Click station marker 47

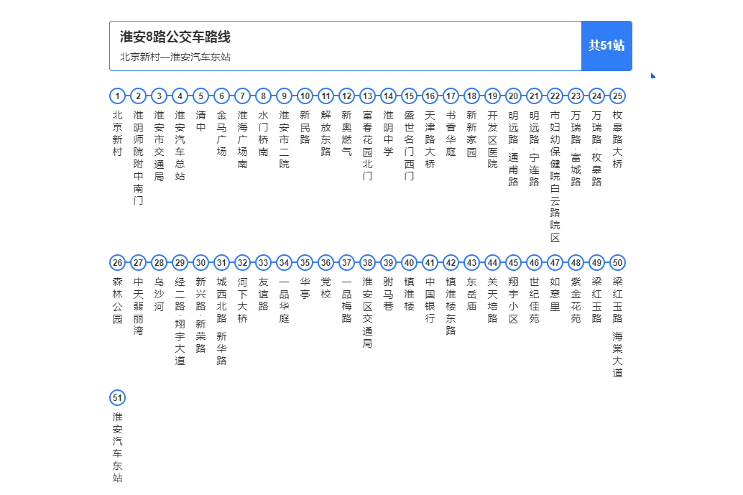[555, 262]
